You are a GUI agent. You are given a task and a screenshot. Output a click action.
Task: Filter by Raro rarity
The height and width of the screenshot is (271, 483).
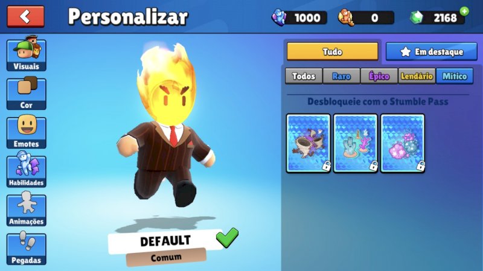(341, 76)
